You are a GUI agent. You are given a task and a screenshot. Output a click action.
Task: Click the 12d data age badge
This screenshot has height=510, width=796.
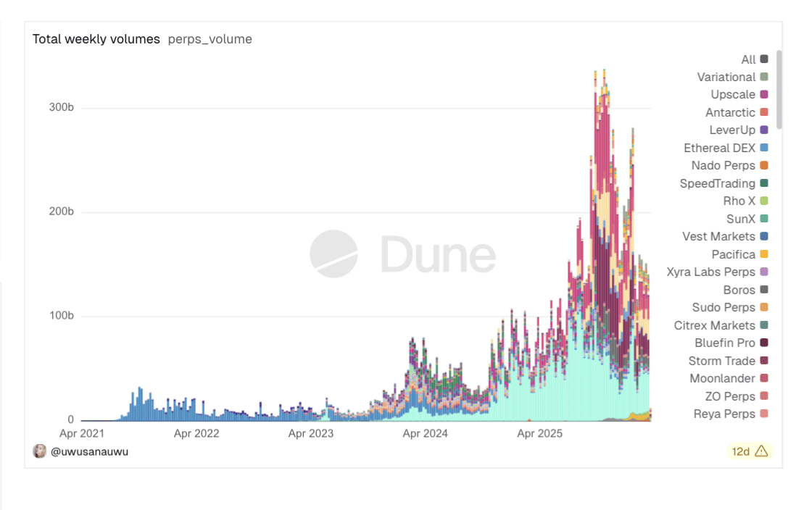pyautogui.click(x=740, y=451)
